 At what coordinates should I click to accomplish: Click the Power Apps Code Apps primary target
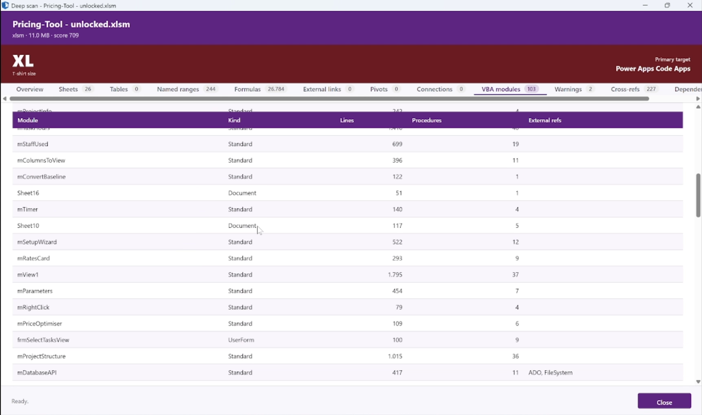(x=652, y=69)
